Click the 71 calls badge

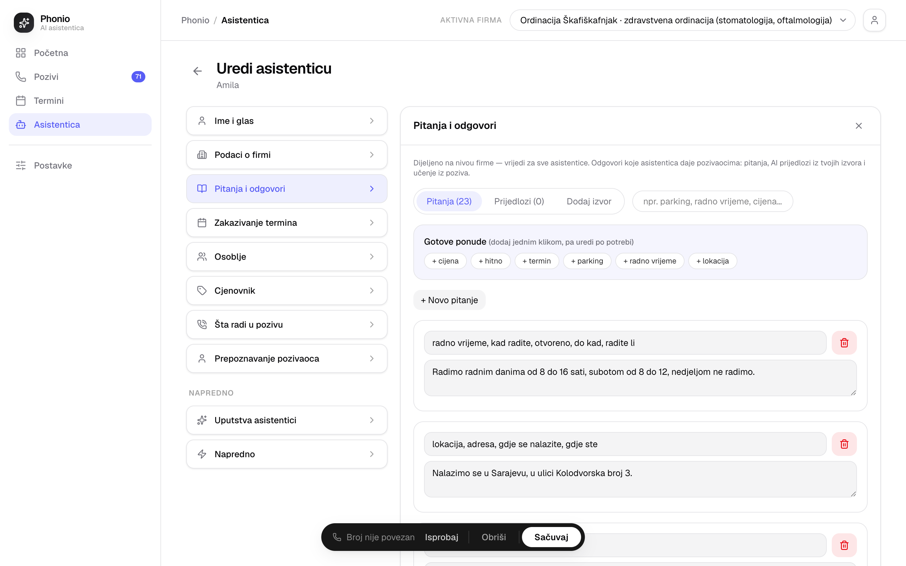pos(138,77)
